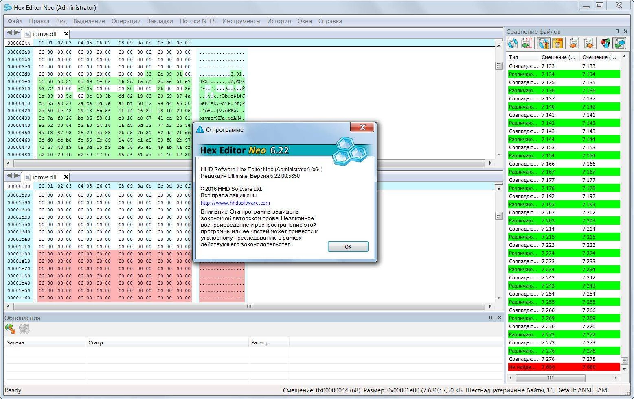Screen dimensions: 634x399
Task: Click the 00000044 offset field in top editor
Action: (19, 43)
